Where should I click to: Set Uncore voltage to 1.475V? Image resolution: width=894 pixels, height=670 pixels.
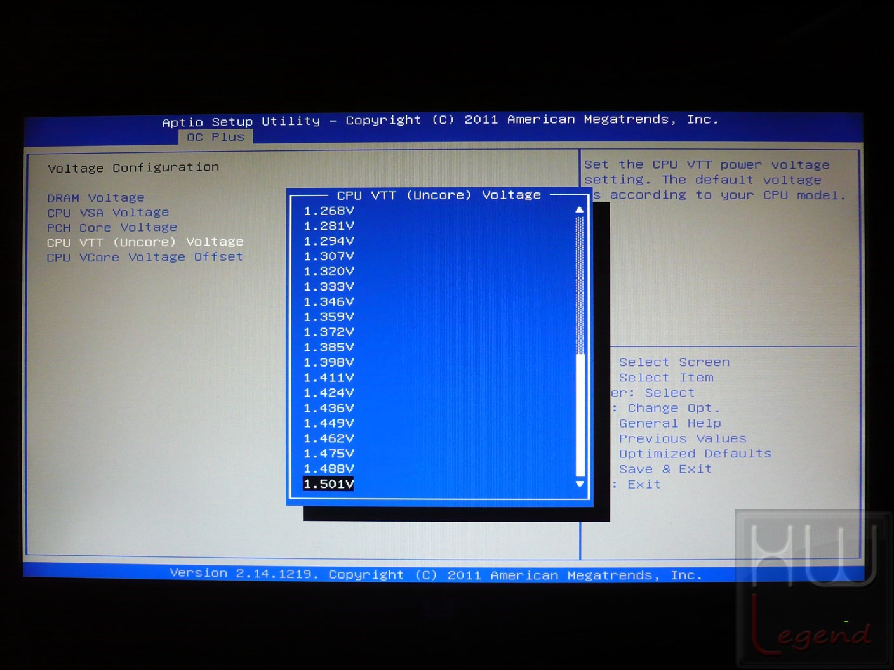pos(329,454)
